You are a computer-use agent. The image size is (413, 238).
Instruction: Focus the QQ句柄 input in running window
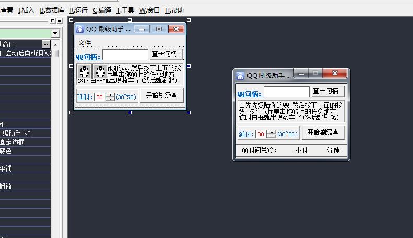click(x=287, y=92)
